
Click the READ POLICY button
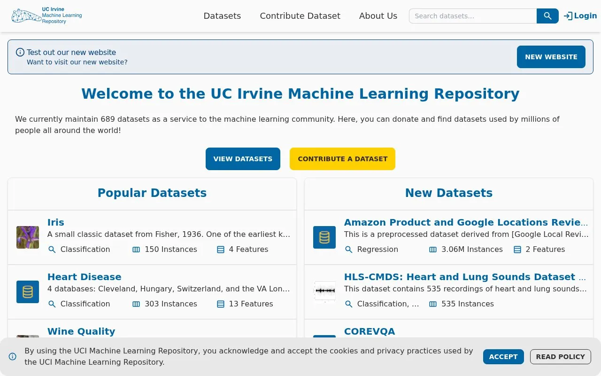561,357
